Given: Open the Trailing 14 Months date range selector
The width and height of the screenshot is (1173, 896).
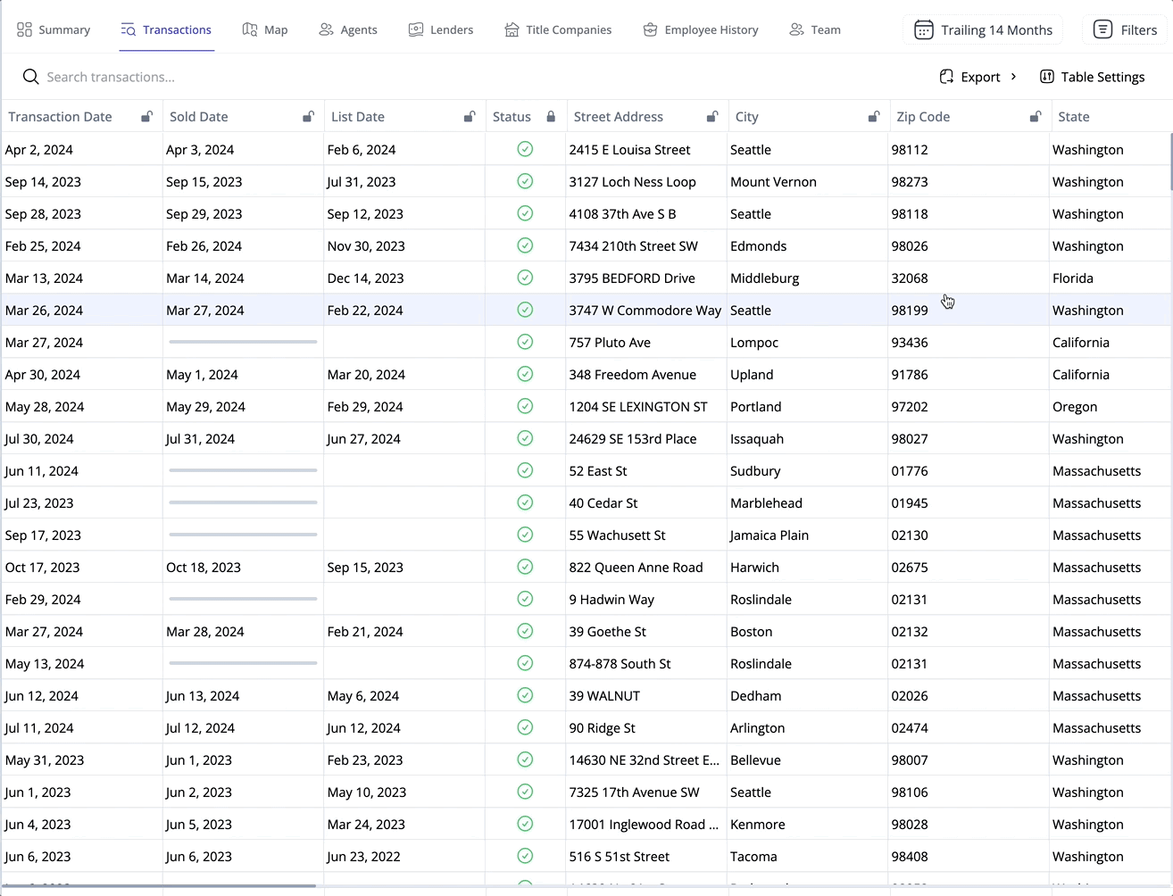Looking at the screenshot, I should point(982,29).
